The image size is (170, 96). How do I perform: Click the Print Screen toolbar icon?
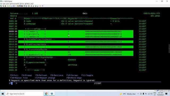(x=1, y=6)
